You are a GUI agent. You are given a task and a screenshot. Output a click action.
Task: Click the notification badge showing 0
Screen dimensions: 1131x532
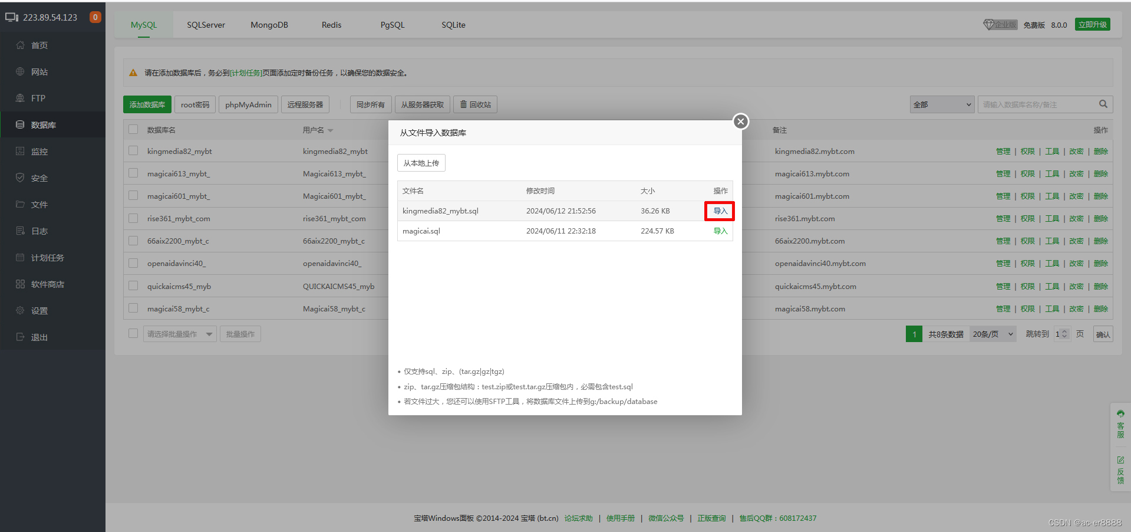95,17
